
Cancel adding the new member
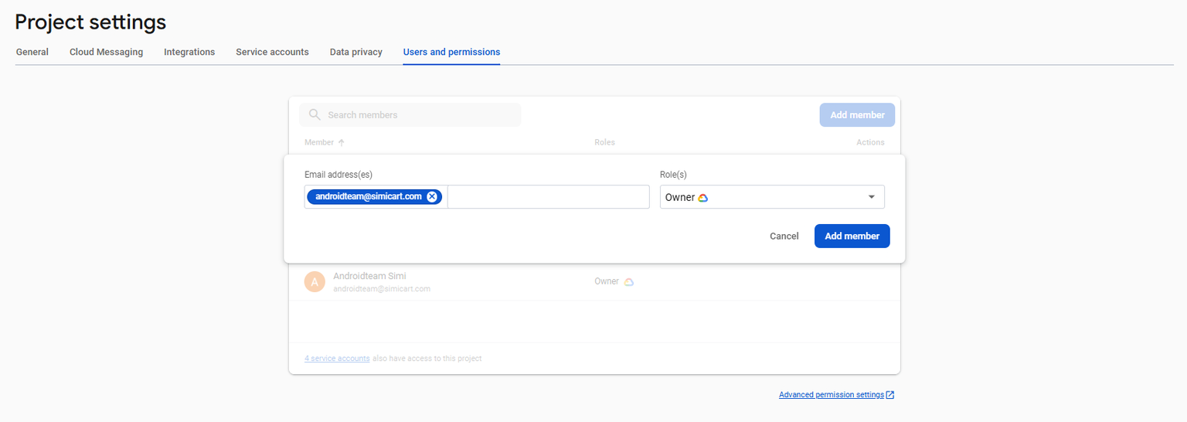coord(784,237)
